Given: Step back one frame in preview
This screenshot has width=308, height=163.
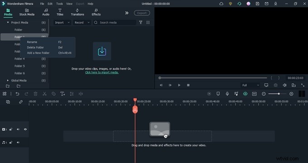Looking at the screenshot, I should point(161,85).
